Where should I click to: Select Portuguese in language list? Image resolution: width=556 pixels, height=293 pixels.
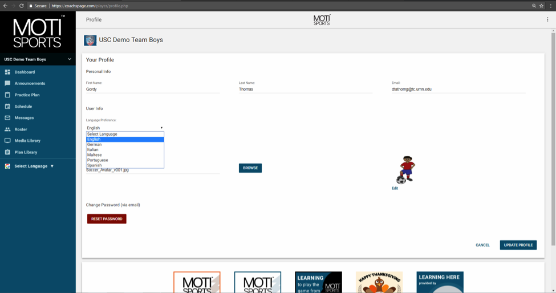tap(125, 160)
